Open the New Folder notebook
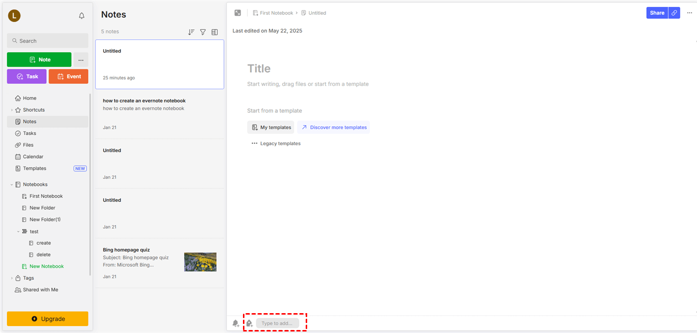697x333 pixels. [42, 208]
